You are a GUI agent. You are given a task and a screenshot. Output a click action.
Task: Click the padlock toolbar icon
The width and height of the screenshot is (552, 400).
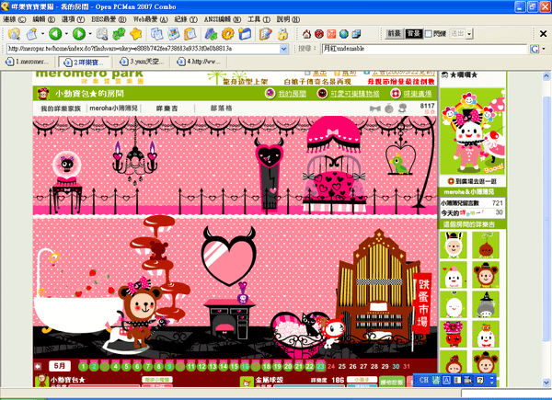[282, 34]
